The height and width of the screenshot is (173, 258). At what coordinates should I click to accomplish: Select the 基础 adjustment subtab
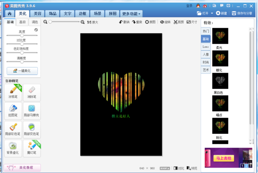click(10, 22)
